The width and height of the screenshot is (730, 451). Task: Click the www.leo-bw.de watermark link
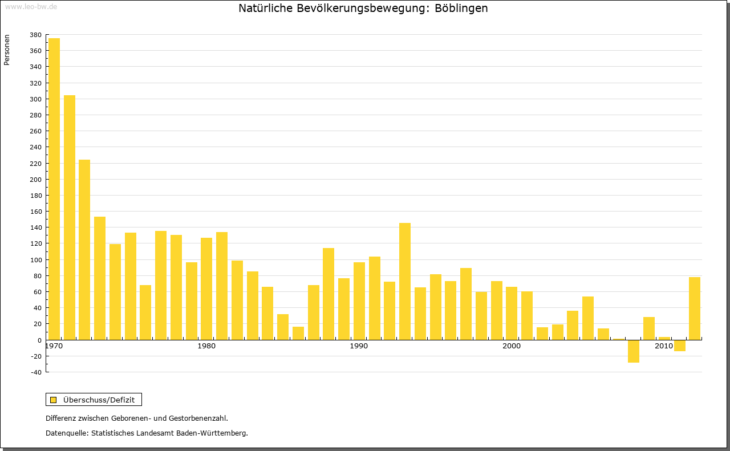(31, 7)
